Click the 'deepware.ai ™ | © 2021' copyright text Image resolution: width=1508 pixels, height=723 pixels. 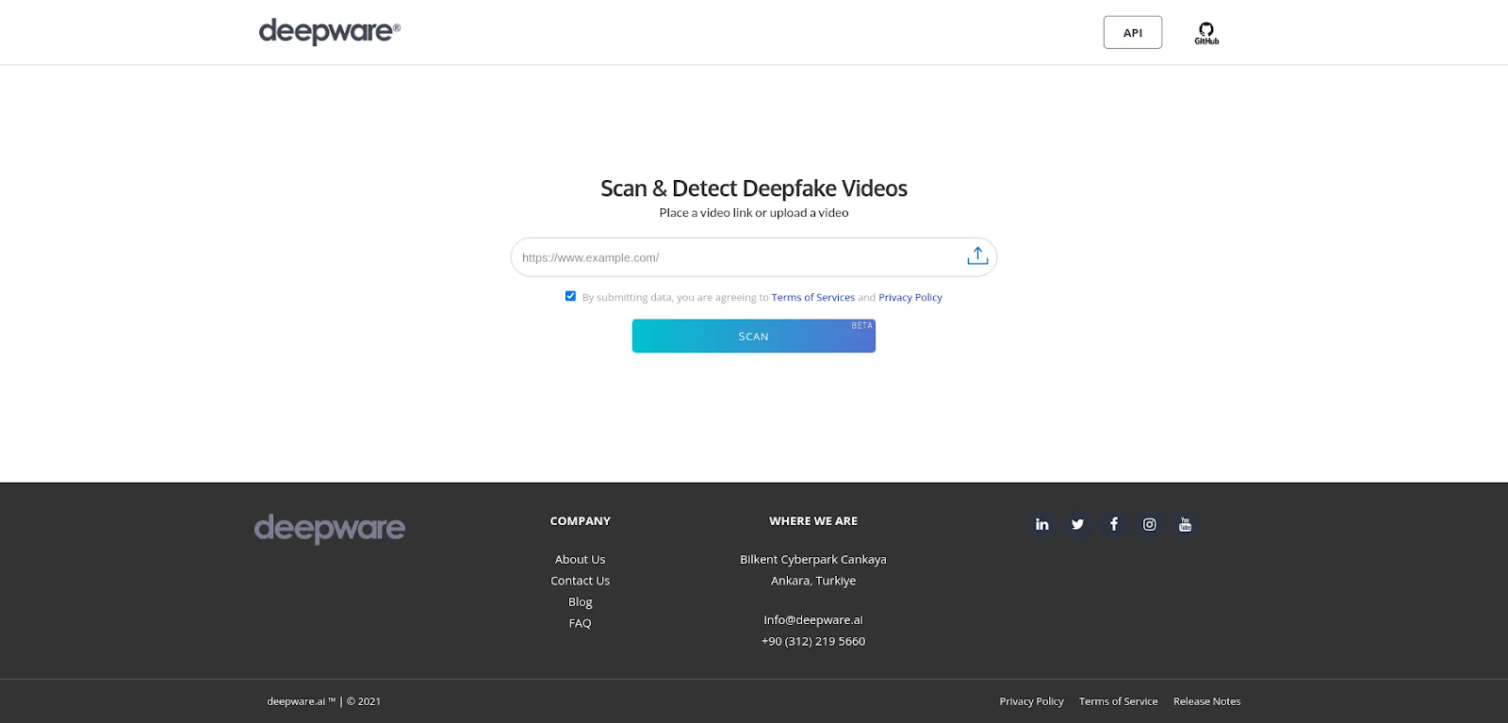pyautogui.click(x=323, y=701)
